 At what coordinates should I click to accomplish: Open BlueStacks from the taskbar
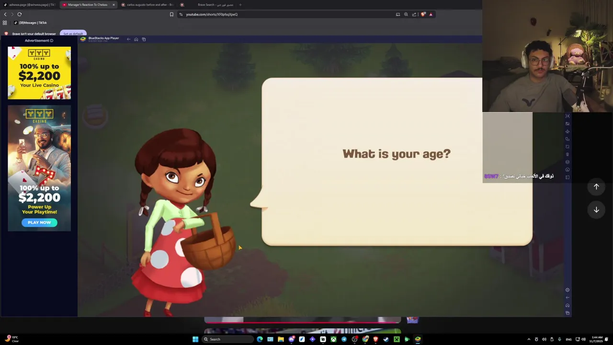tap(418, 339)
